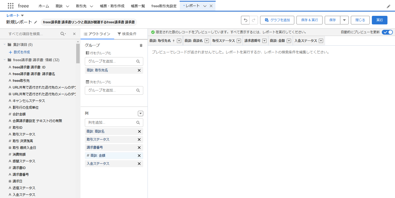
Task: Open 取引ステータス column header menu
Action: 239,41
